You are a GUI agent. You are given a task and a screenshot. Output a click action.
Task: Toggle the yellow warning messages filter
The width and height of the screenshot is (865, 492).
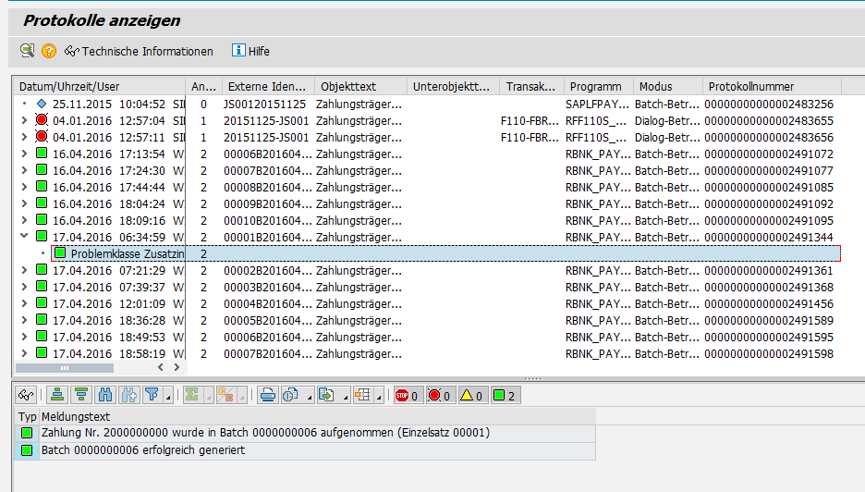(471, 395)
